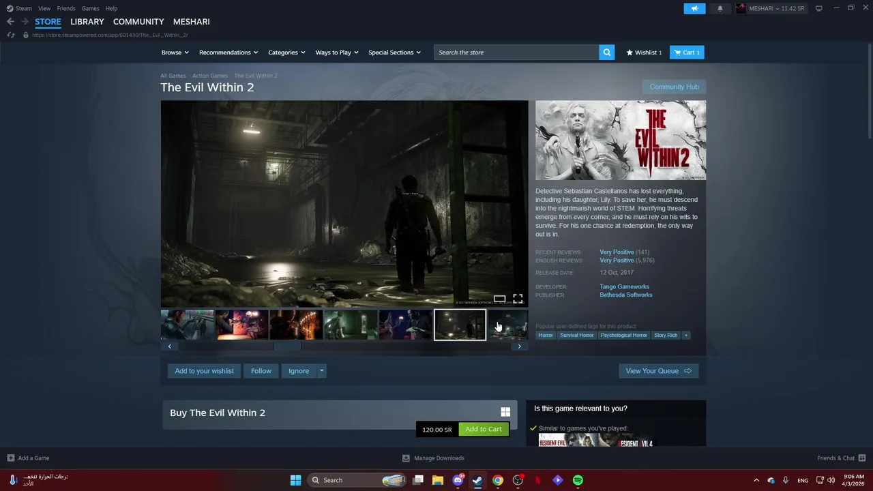873x491 pixels.
Task: Click the Friends & Chat icon
Action: point(862,458)
